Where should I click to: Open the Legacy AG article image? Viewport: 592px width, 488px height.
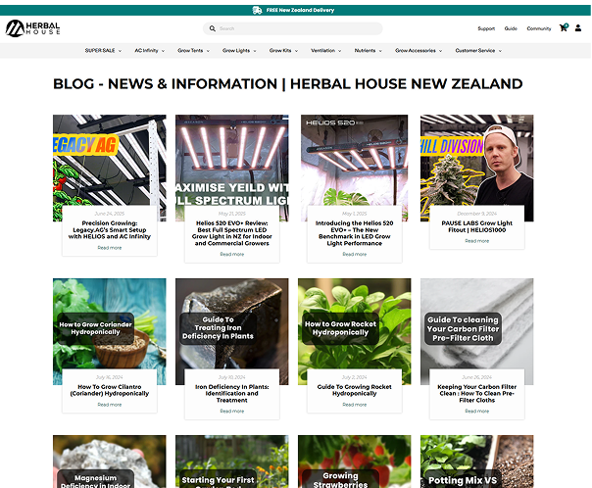coord(110,167)
